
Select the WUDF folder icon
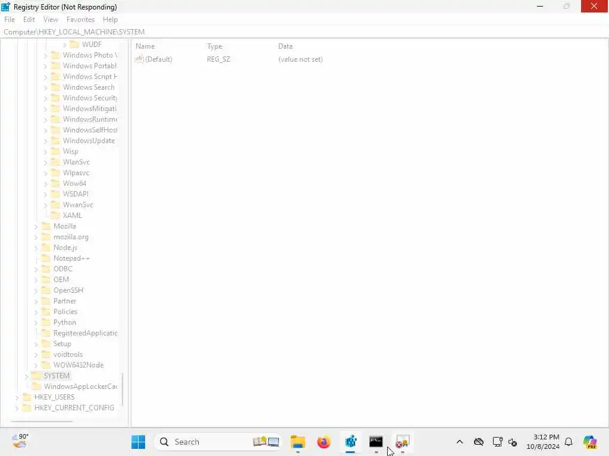click(x=74, y=44)
